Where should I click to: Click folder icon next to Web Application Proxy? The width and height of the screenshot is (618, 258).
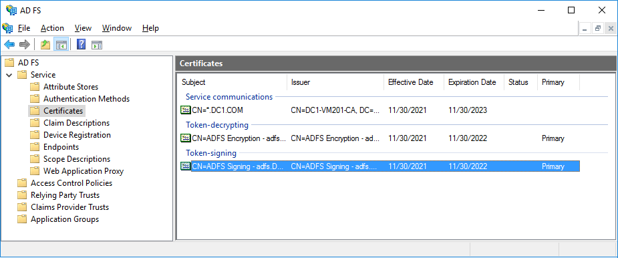[x=35, y=171]
